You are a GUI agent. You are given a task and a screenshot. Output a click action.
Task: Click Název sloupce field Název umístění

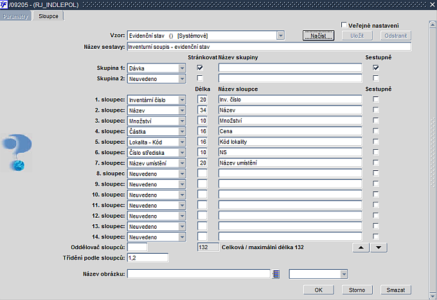click(x=290, y=163)
